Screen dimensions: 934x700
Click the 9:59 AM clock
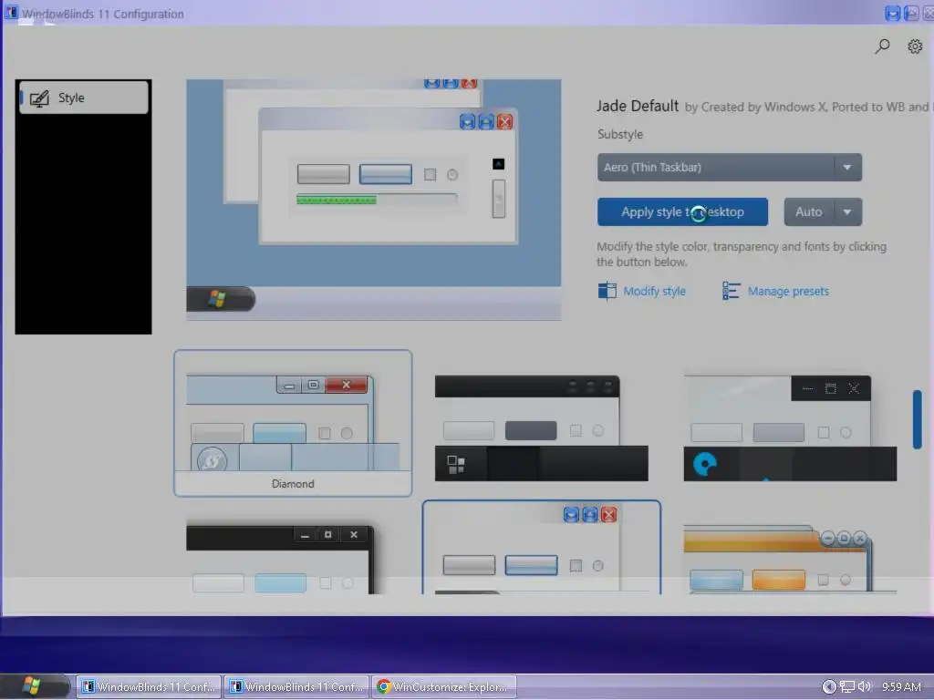point(900,687)
